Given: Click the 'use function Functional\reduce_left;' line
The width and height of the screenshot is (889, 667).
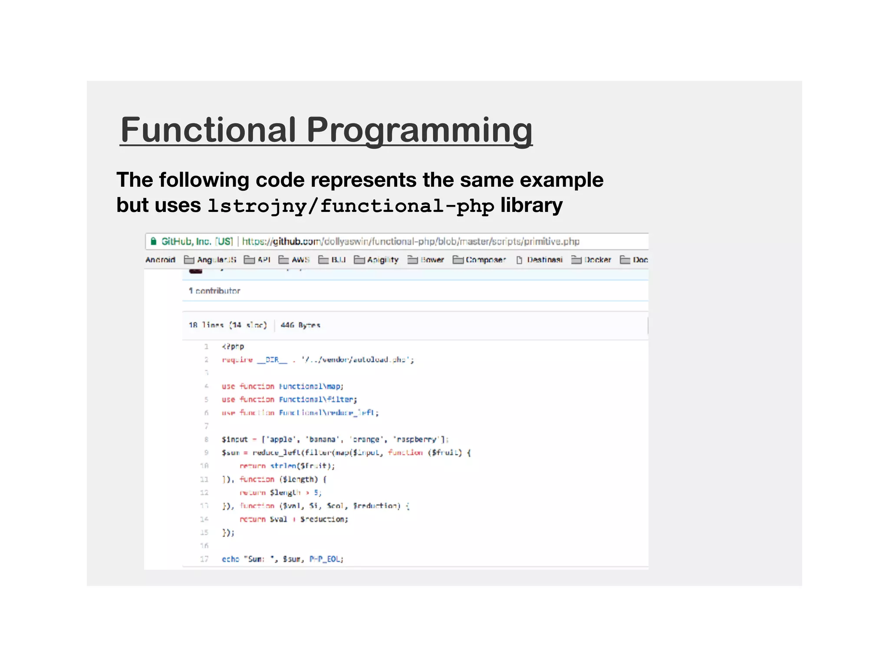Looking at the screenshot, I should (x=300, y=413).
